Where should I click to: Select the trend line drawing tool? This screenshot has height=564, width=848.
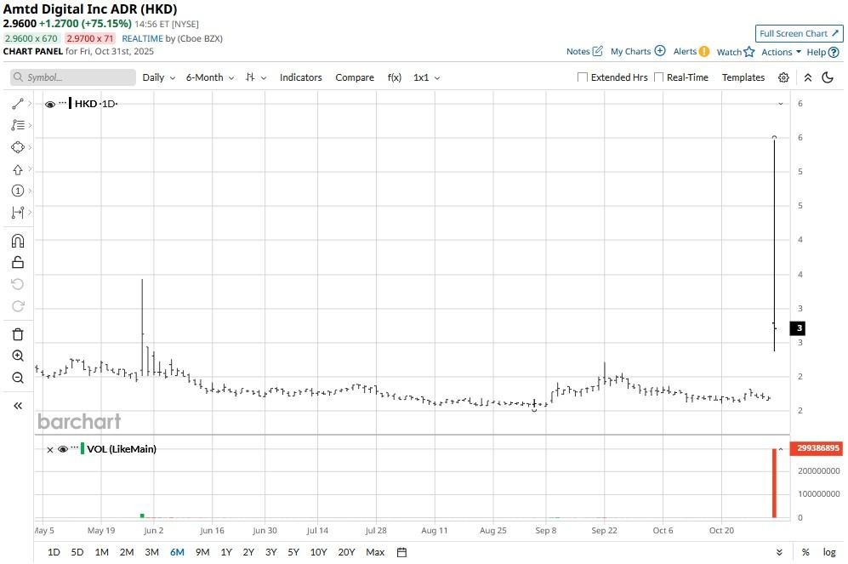[17, 103]
